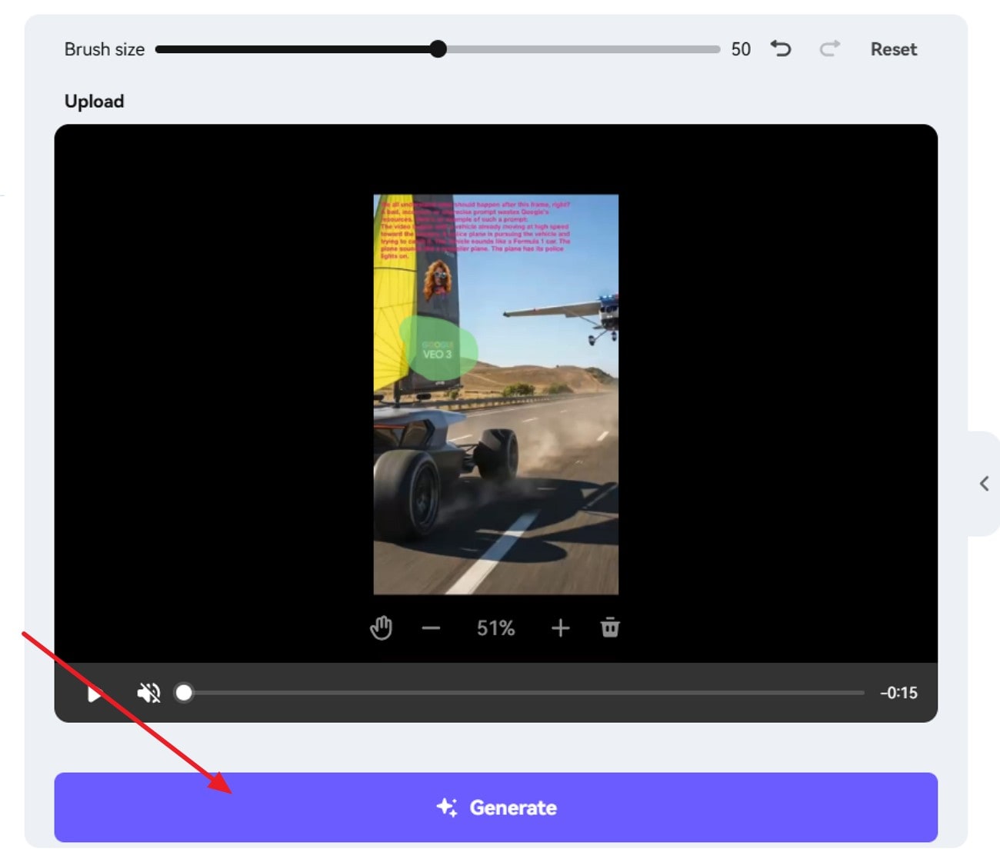1000x859 pixels.
Task: Expand the side panel chevron
Action: 984,484
